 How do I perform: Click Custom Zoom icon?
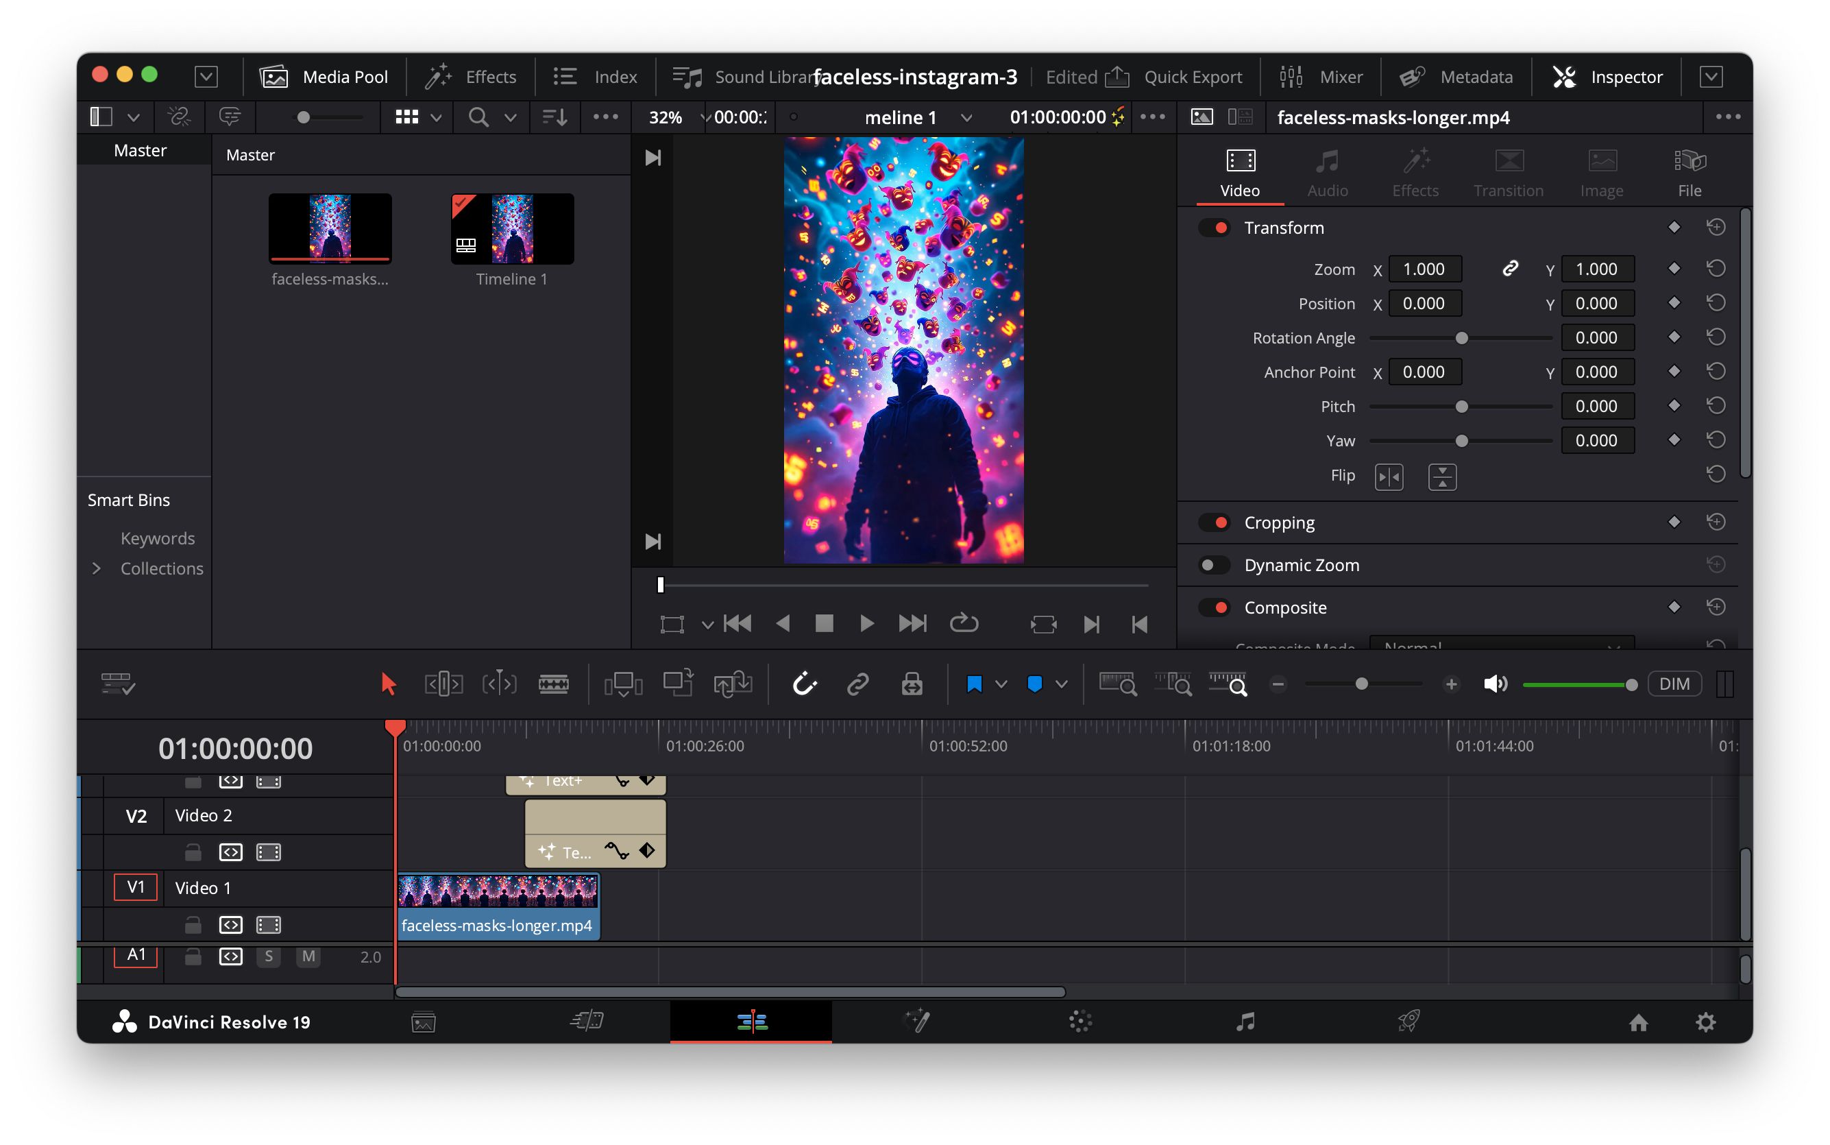tap(1228, 684)
